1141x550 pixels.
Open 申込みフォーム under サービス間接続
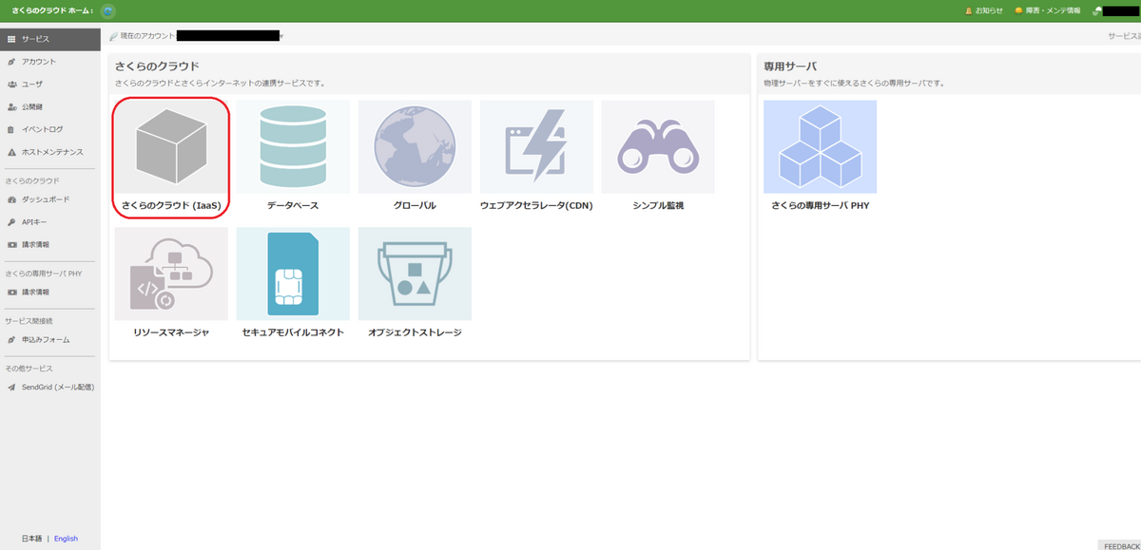(x=50, y=339)
